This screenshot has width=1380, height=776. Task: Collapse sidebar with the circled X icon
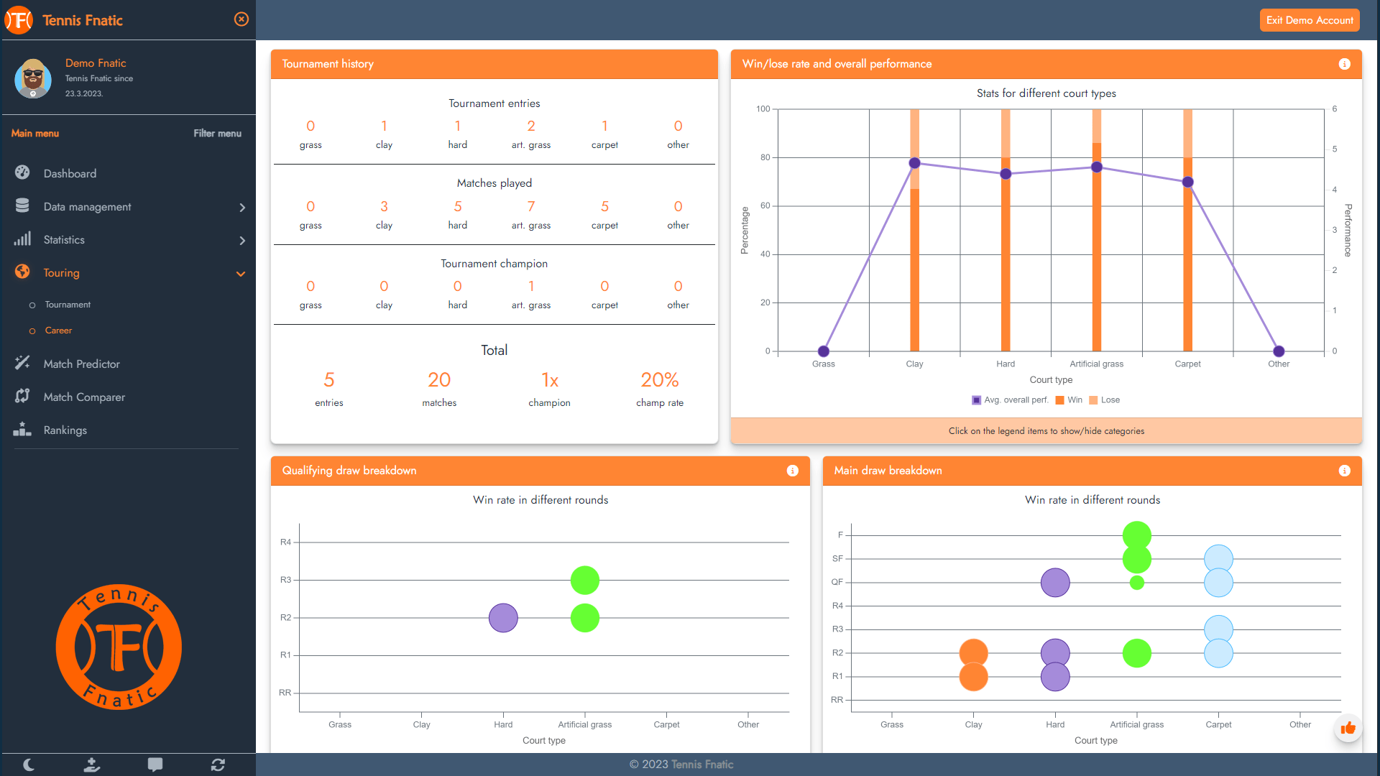click(x=241, y=19)
